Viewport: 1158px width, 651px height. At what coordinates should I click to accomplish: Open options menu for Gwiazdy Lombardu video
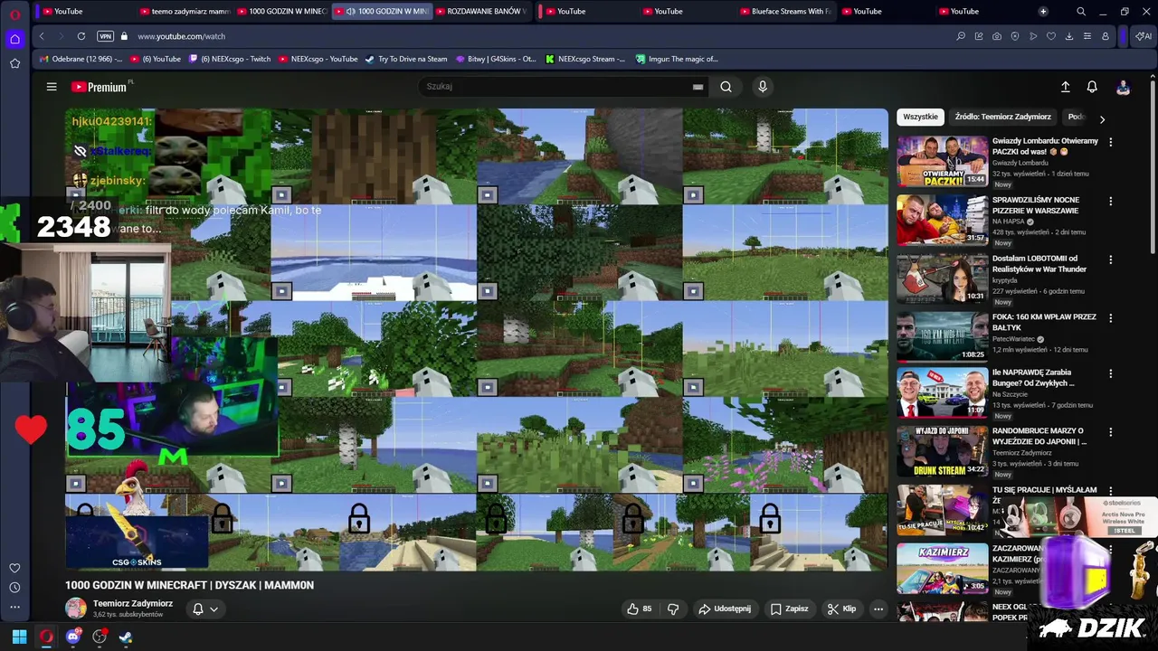[1110, 142]
